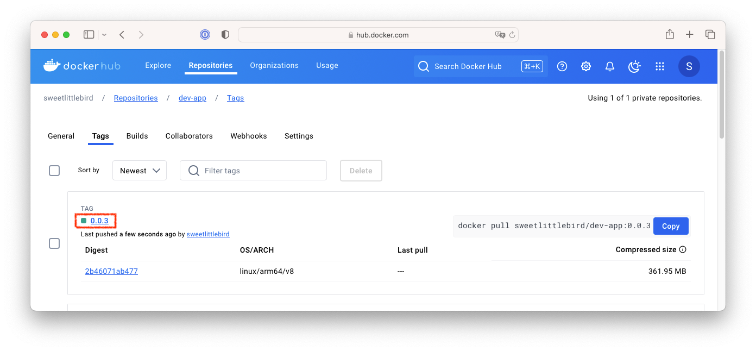Click the linux/arm64/v8 architecture cell
The width and height of the screenshot is (756, 351).
268,271
